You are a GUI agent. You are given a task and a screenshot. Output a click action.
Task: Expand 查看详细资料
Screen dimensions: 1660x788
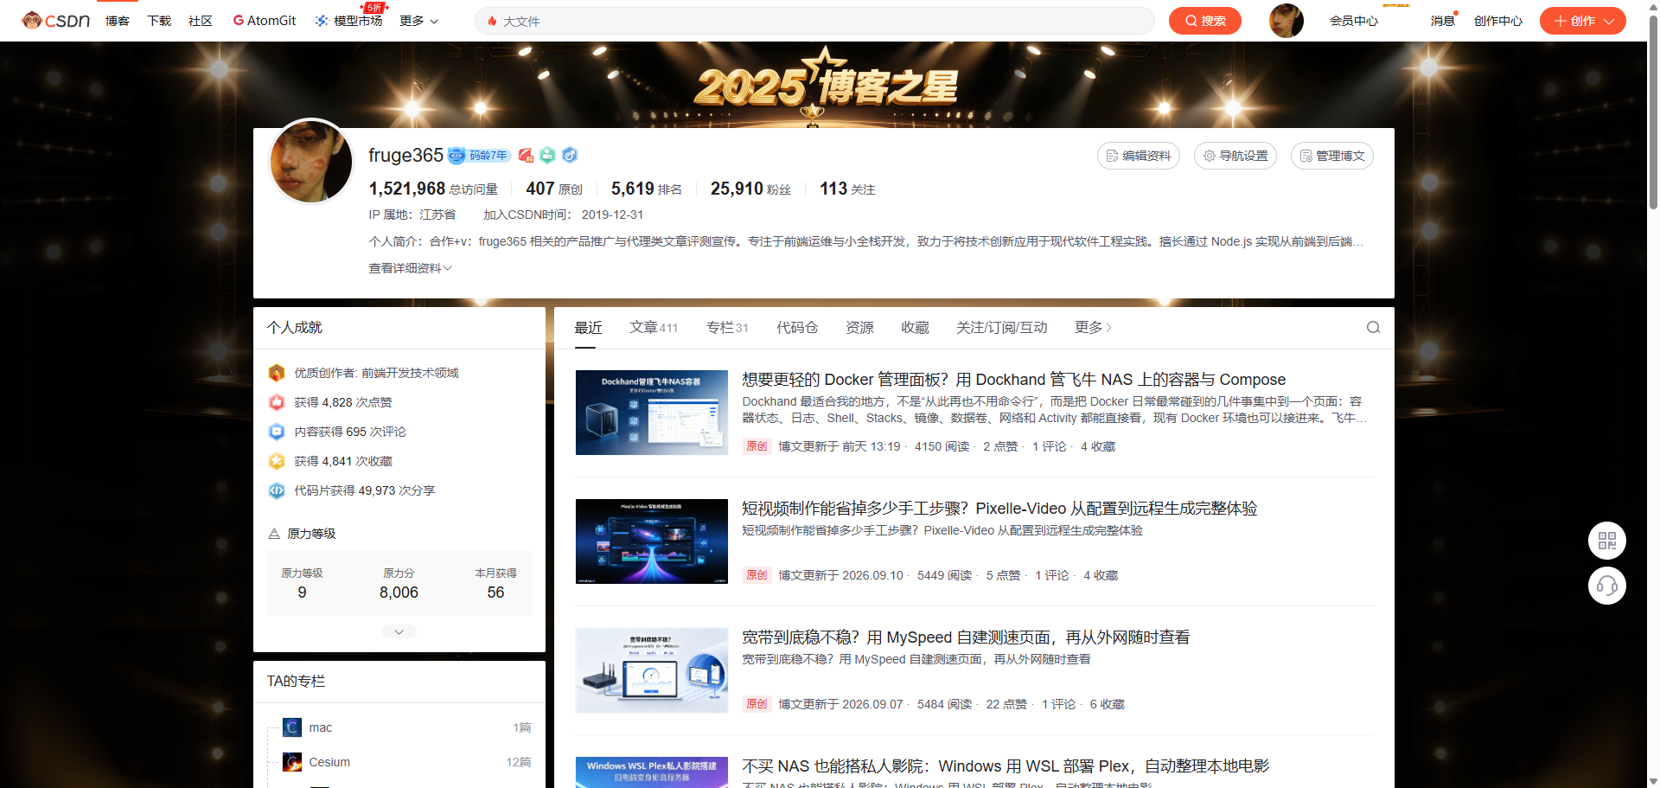click(411, 268)
